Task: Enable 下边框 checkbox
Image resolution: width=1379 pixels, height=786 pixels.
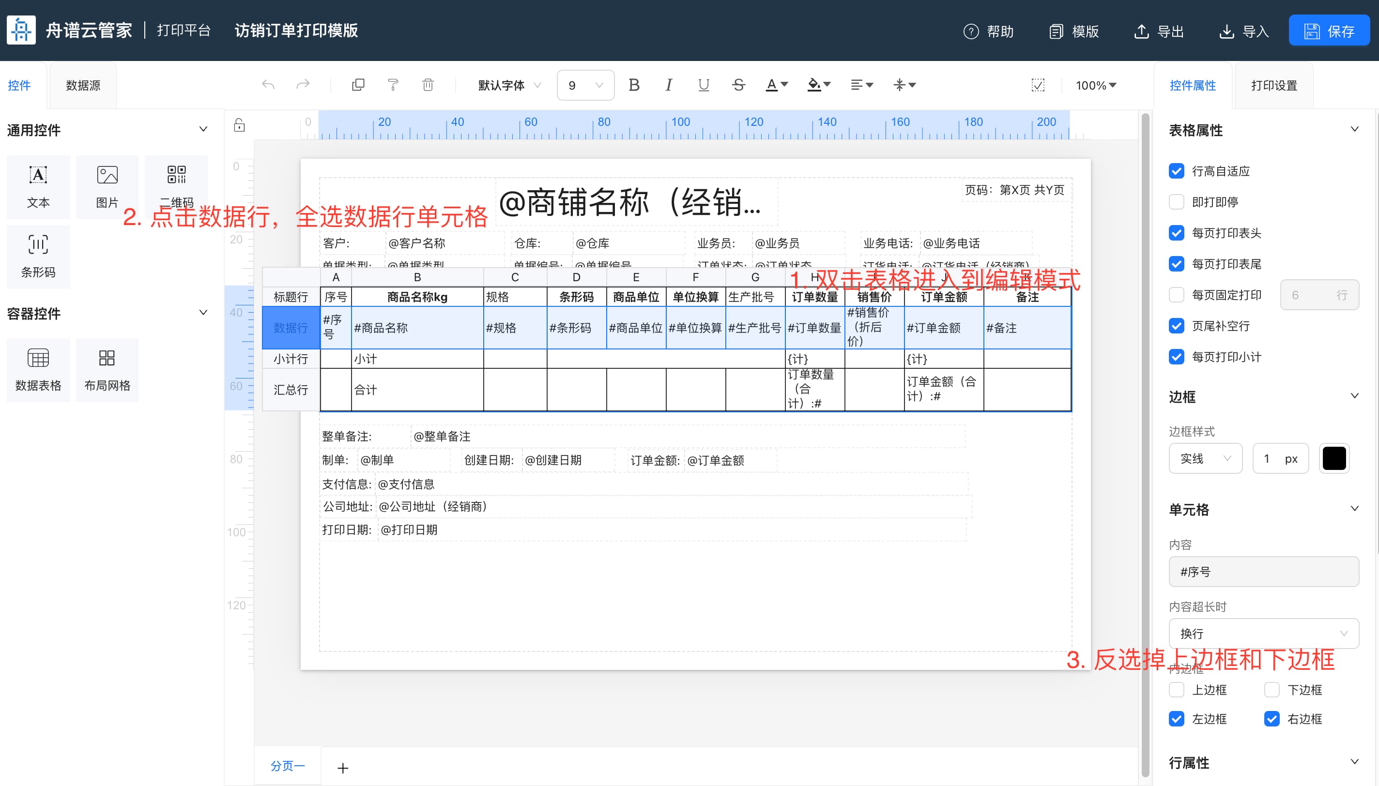Action: [1272, 690]
